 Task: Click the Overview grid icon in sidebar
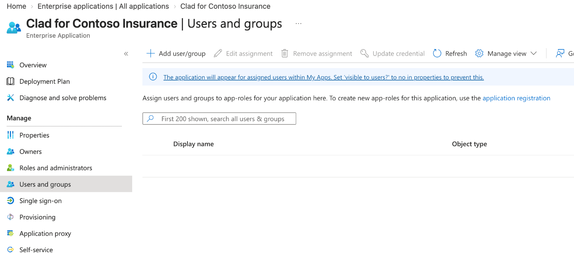coord(10,65)
